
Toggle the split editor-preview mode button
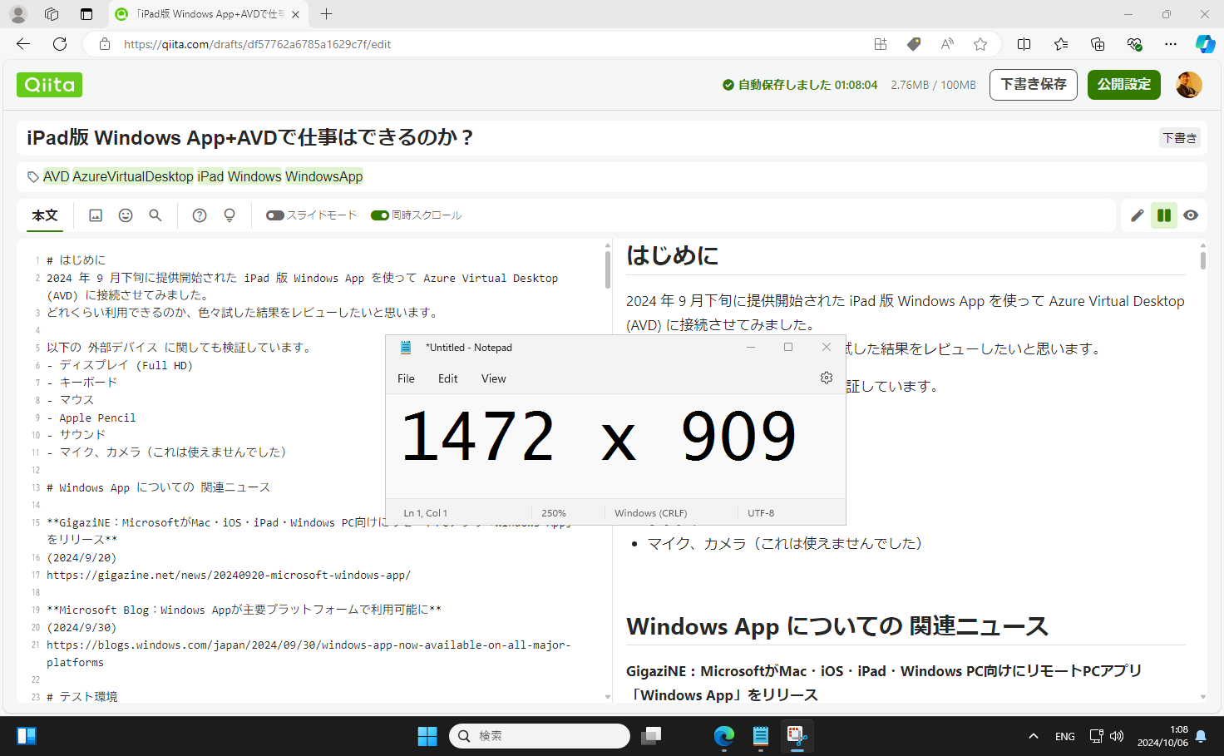tap(1164, 215)
